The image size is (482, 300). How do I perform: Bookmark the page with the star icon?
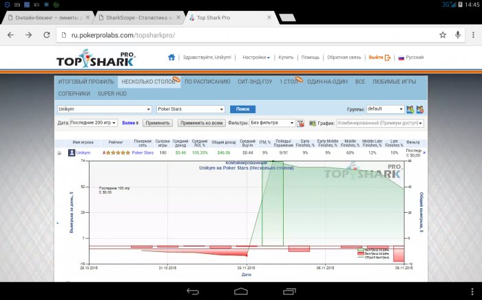pyautogui.click(x=443, y=35)
